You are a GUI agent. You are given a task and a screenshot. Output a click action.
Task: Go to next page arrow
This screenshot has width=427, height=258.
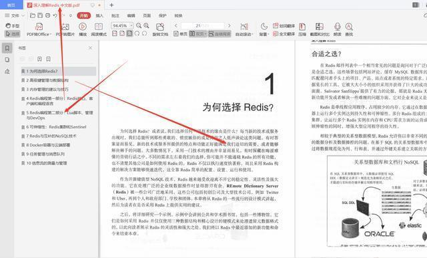click(x=230, y=25)
